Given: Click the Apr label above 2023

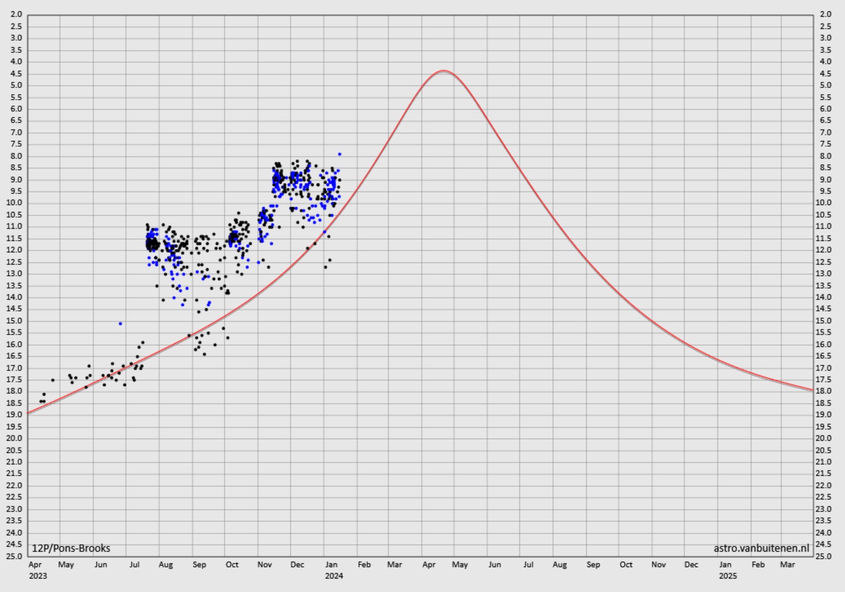Looking at the screenshot, I should pos(35,565).
